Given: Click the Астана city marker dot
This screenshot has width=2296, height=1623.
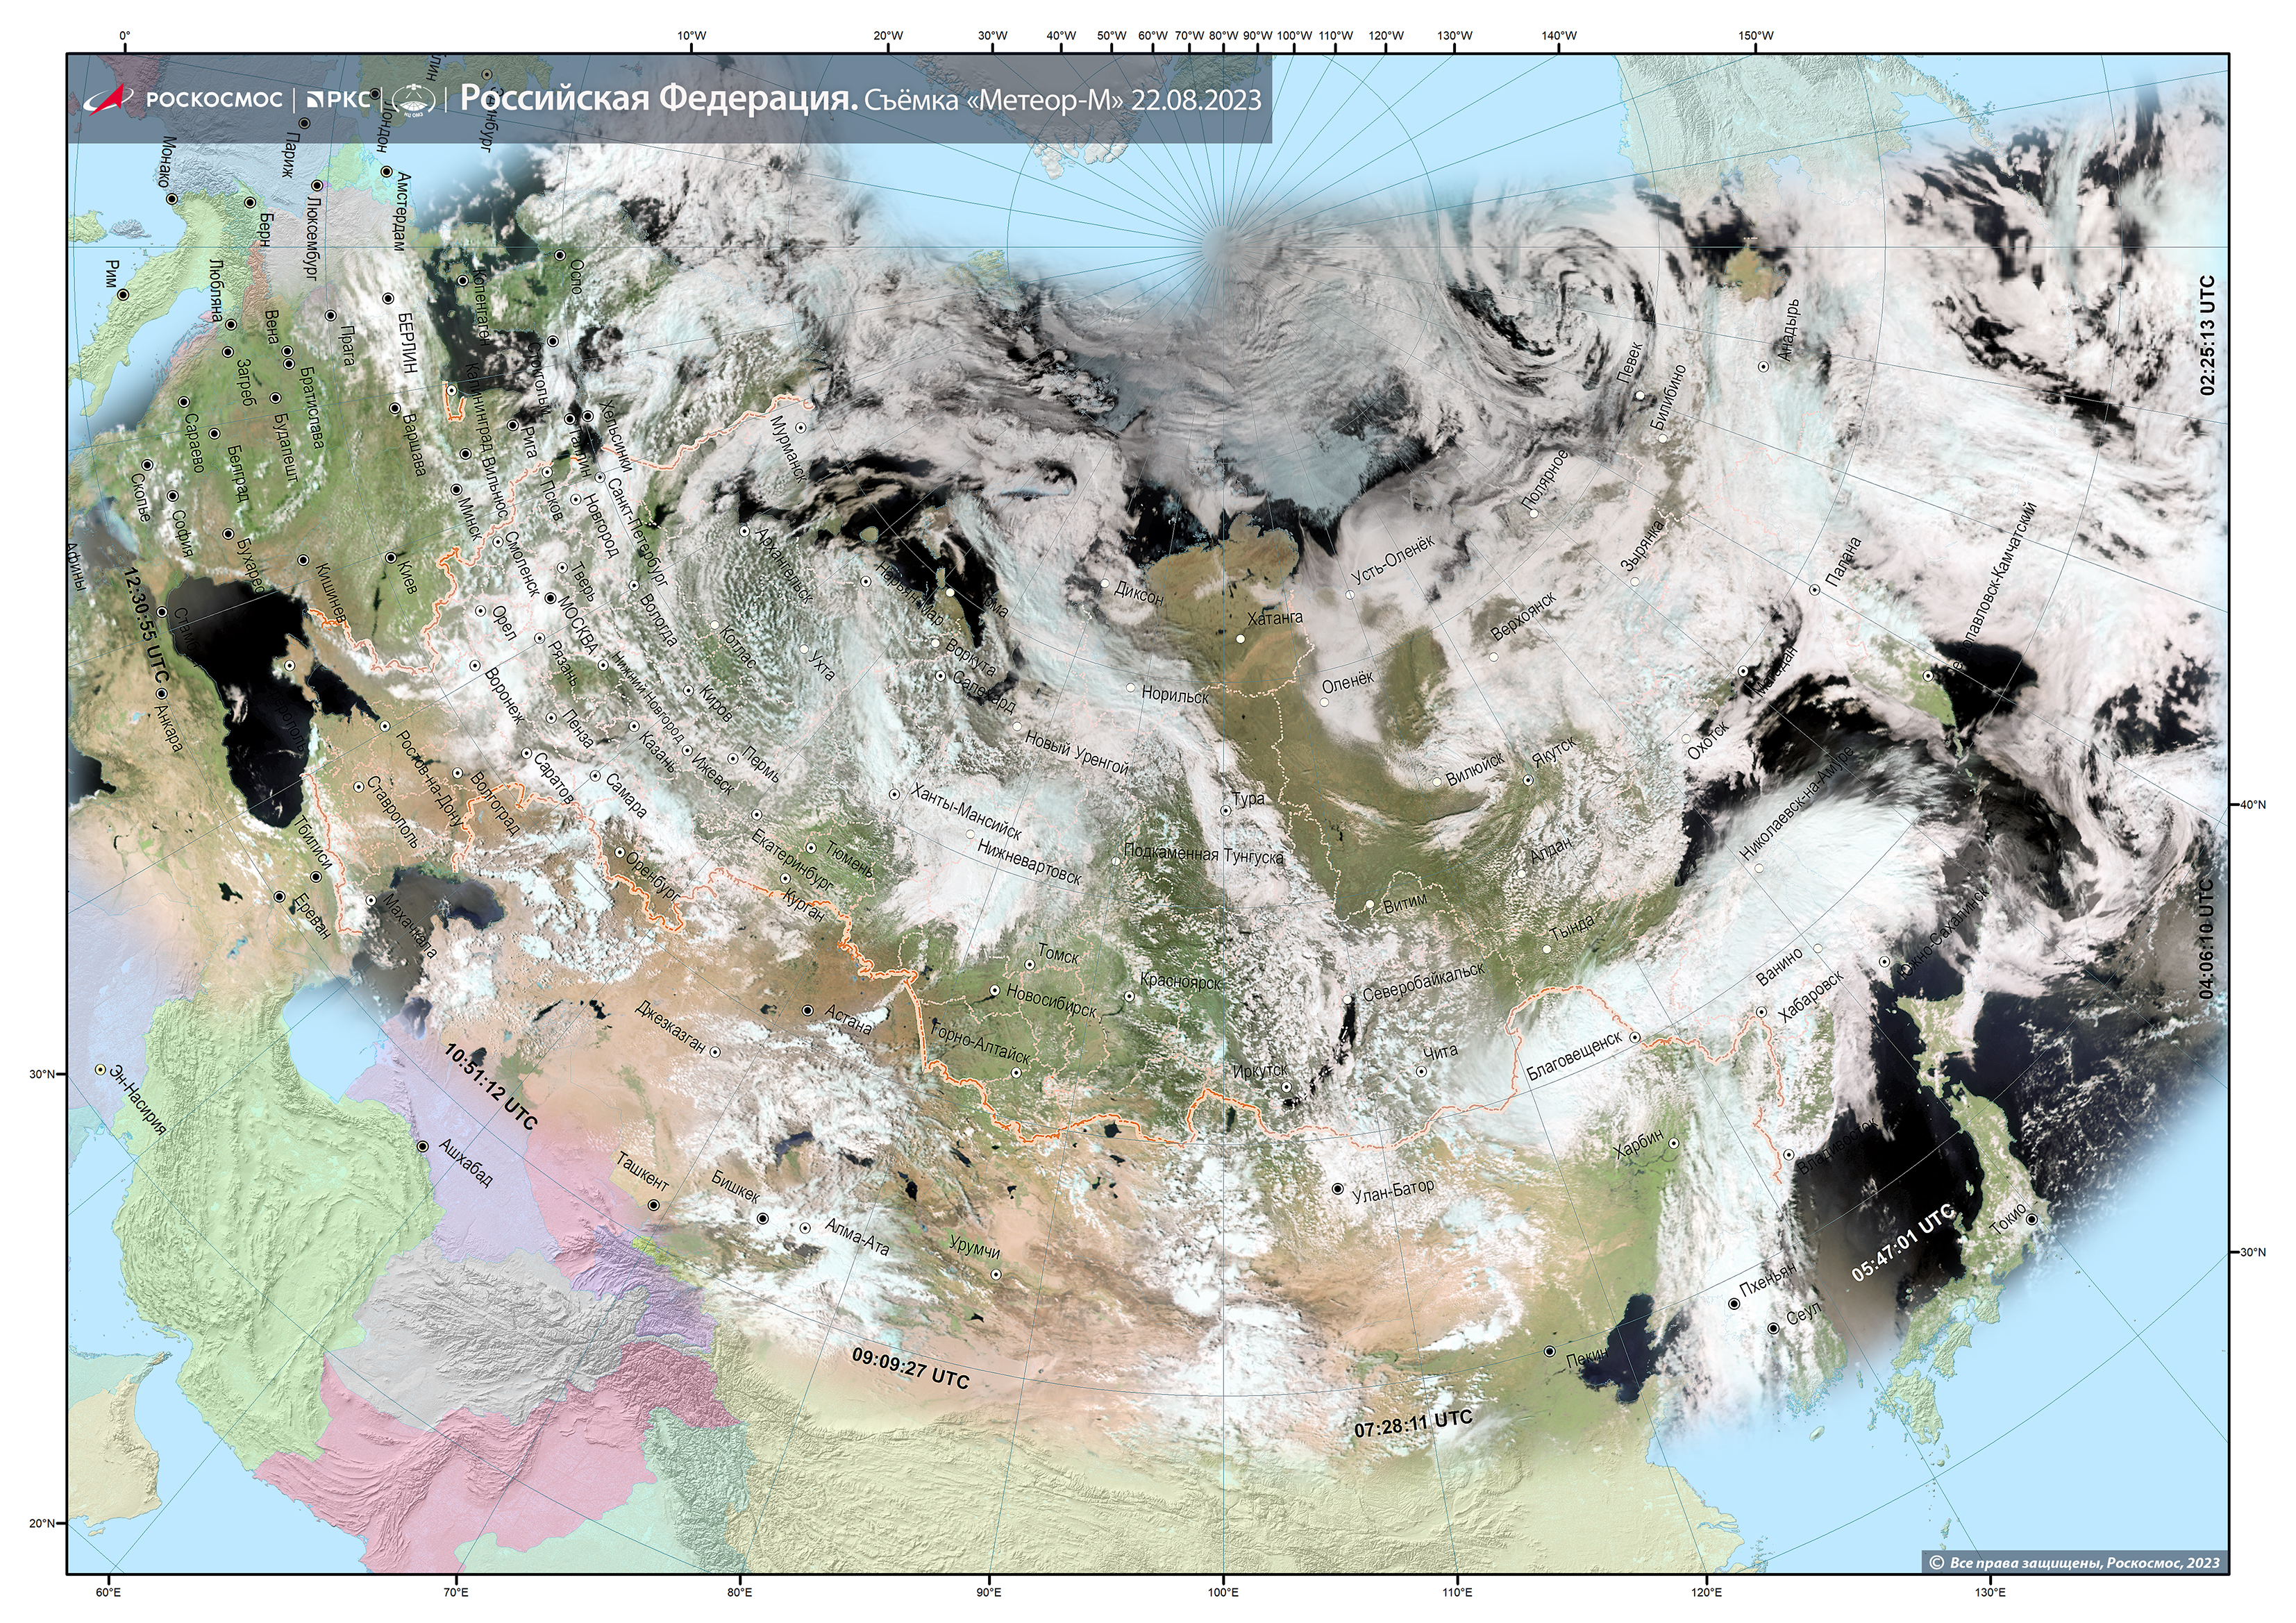Looking at the screenshot, I should tap(808, 1010).
